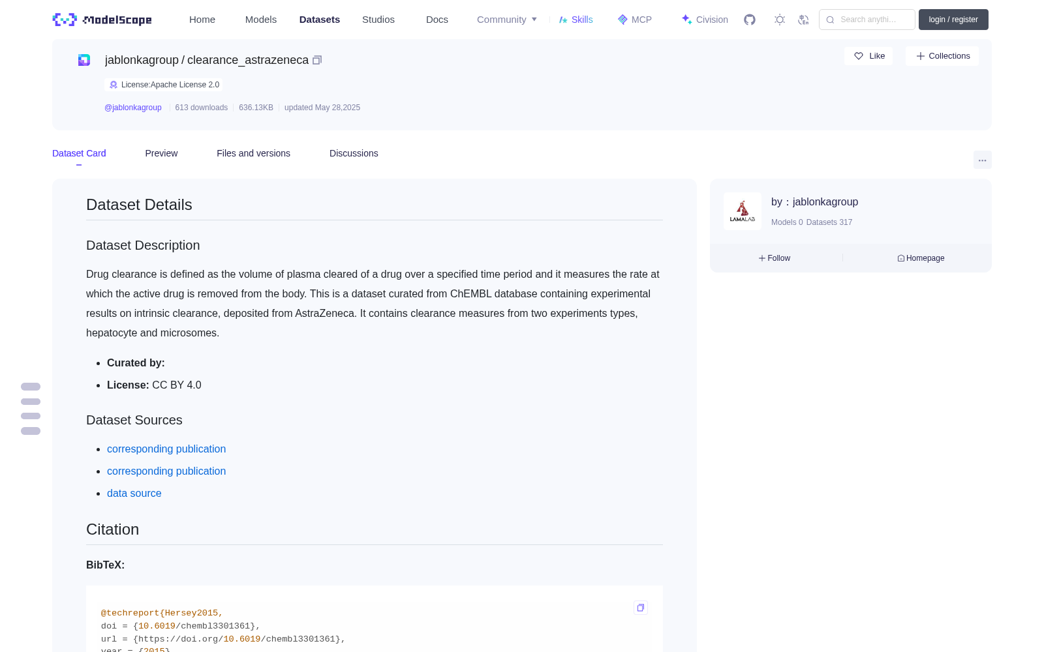Click the BibTeX: label

[105, 565]
